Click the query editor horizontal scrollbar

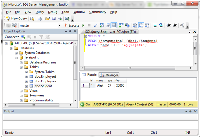(x=130, y=68)
